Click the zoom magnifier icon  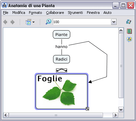coord(49,22)
